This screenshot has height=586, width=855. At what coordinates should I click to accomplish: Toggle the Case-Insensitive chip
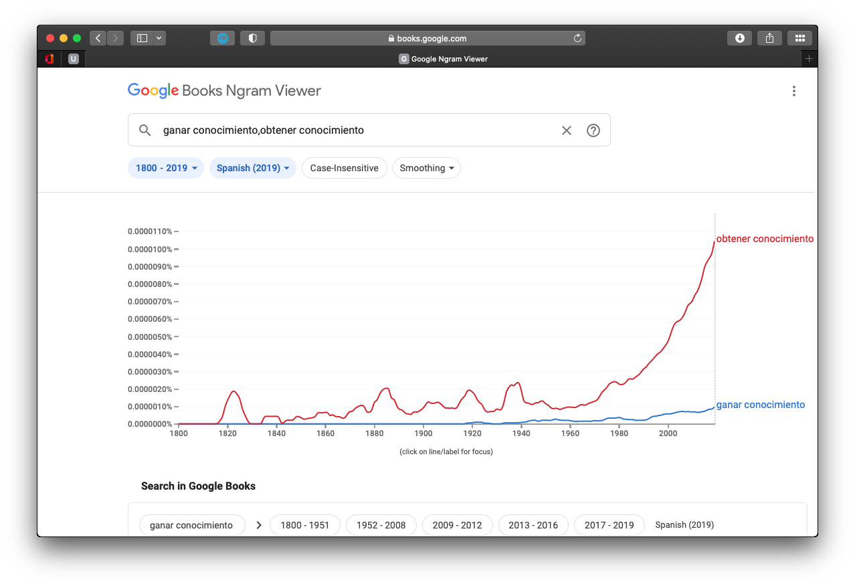point(345,168)
